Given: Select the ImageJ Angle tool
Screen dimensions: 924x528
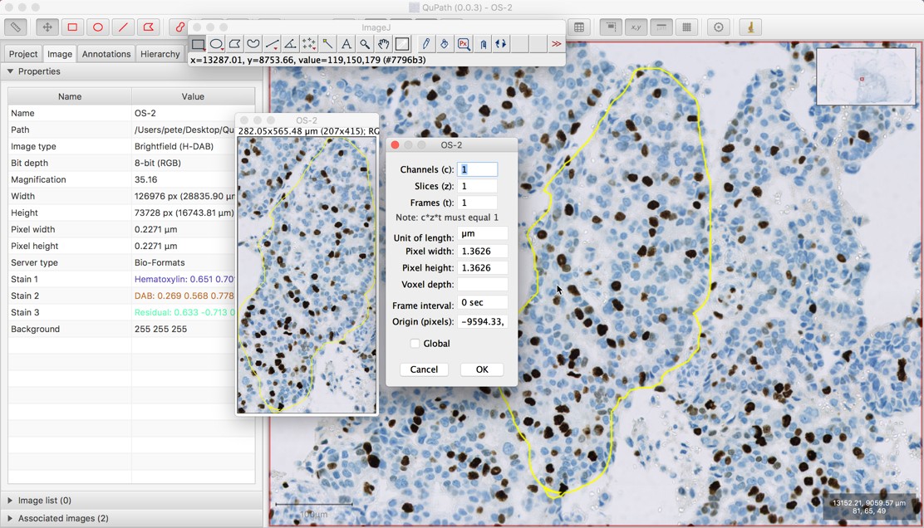Looking at the screenshot, I should pyautogui.click(x=290, y=44).
